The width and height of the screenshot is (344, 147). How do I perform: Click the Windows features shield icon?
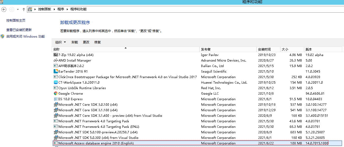[2, 37]
